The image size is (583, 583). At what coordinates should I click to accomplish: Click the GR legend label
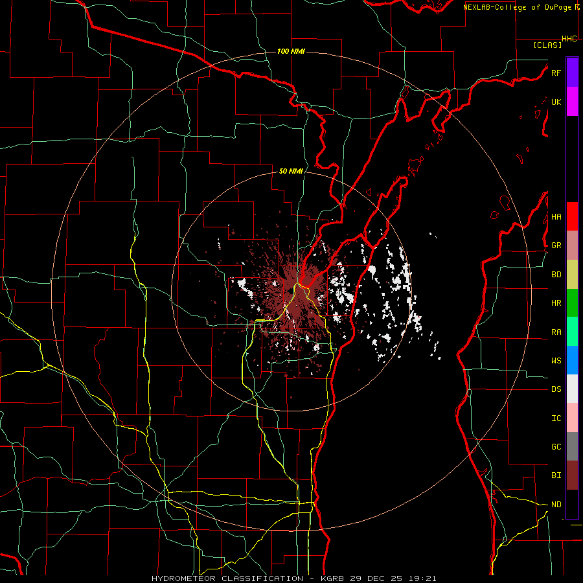[x=556, y=246]
